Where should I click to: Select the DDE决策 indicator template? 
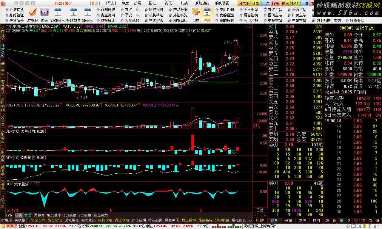tap(70, 215)
